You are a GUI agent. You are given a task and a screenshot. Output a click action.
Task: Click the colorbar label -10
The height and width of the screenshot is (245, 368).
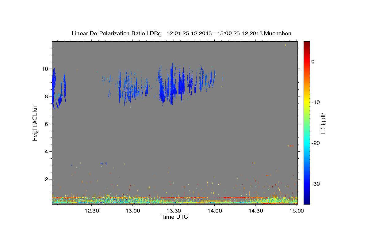(316, 102)
